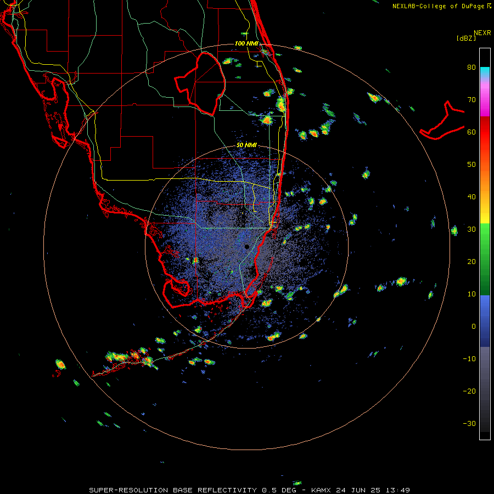Click the [dBZ] unit label
This screenshot has width=494, height=494.
466,38
